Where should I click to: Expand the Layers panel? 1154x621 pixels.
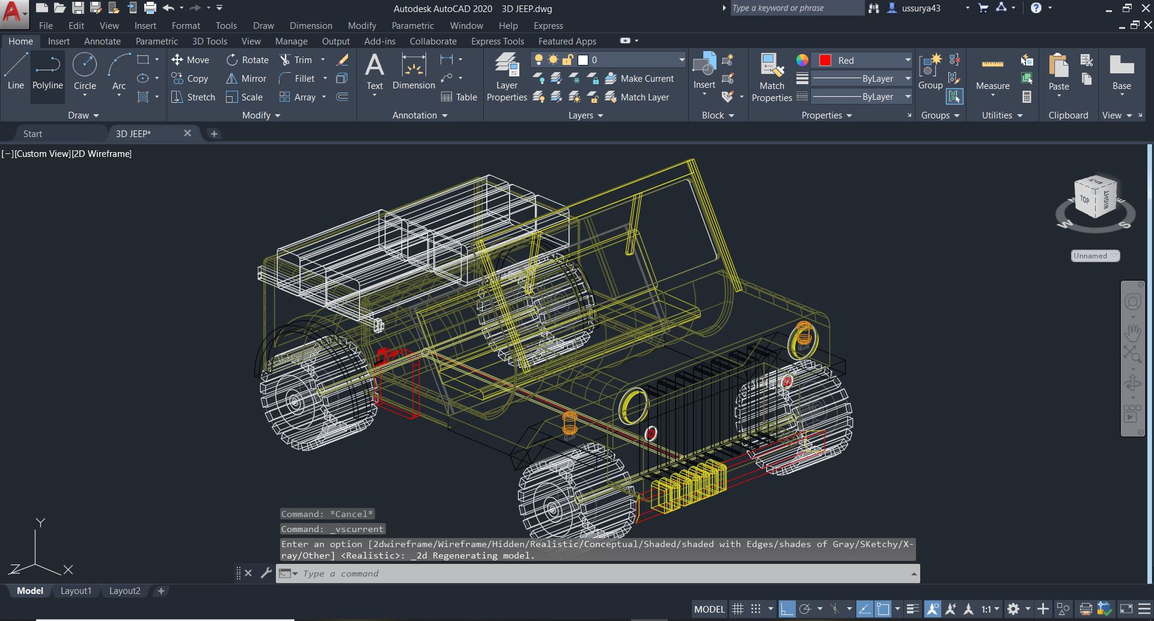[x=585, y=115]
